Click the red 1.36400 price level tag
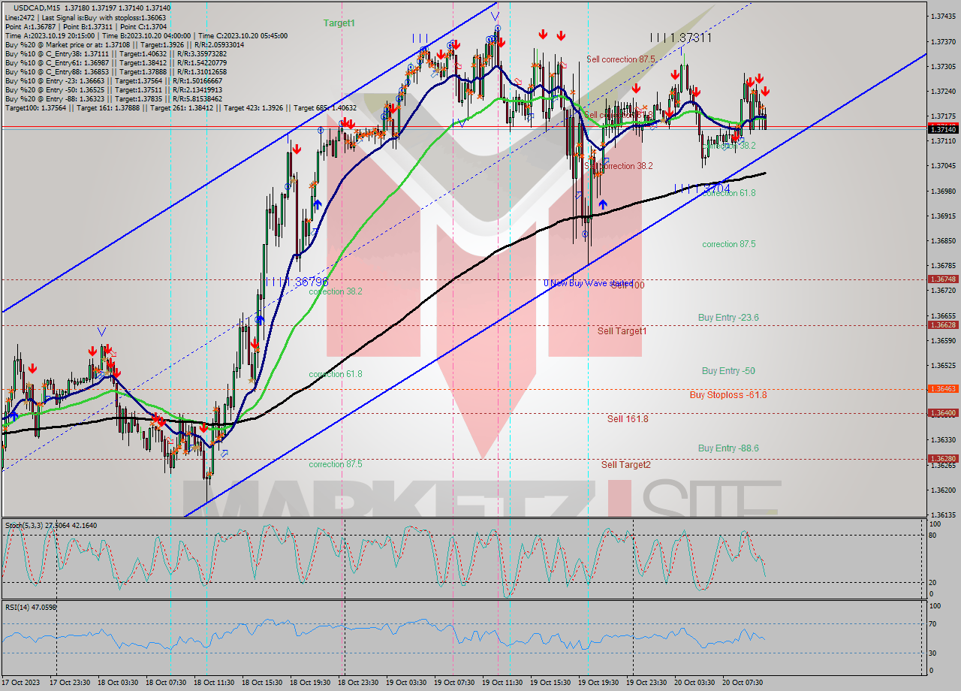961x691 pixels. tap(943, 413)
